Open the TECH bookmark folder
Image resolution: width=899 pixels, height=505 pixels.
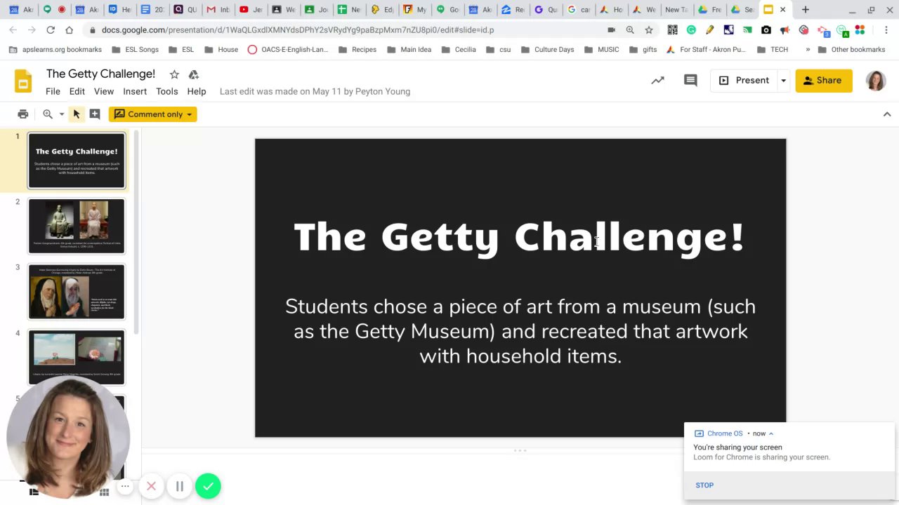[773, 50]
